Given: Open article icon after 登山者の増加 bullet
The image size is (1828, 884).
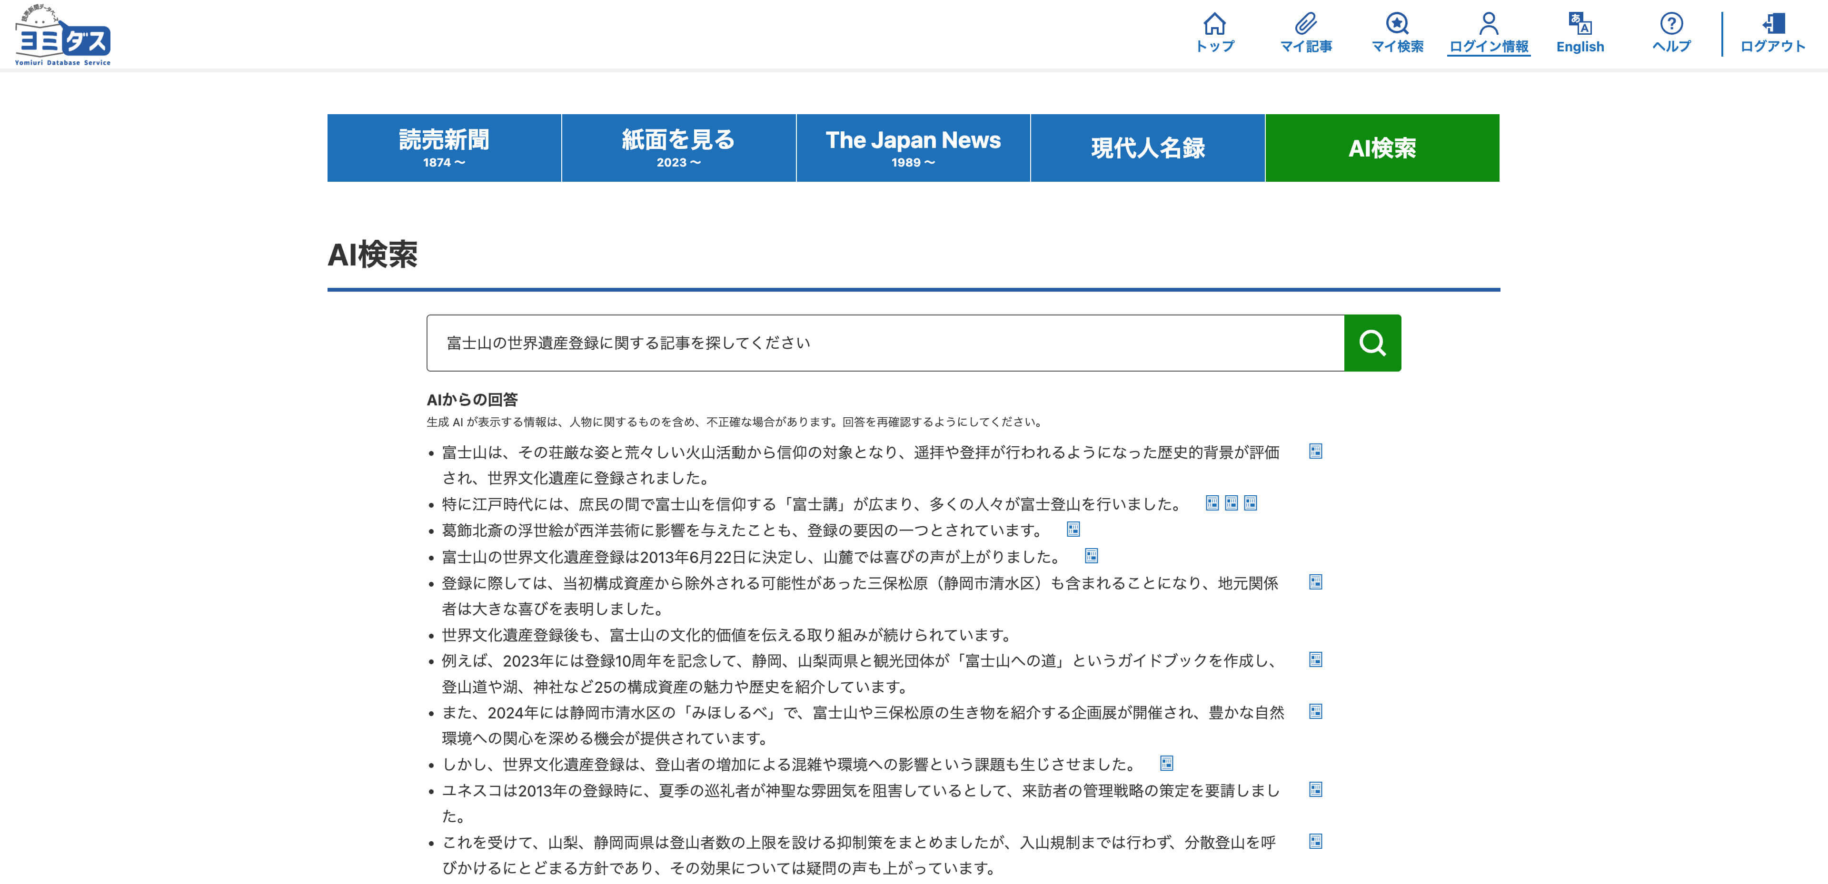Looking at the screenshot, I should pyautogui.click(x=1166, y=764).
